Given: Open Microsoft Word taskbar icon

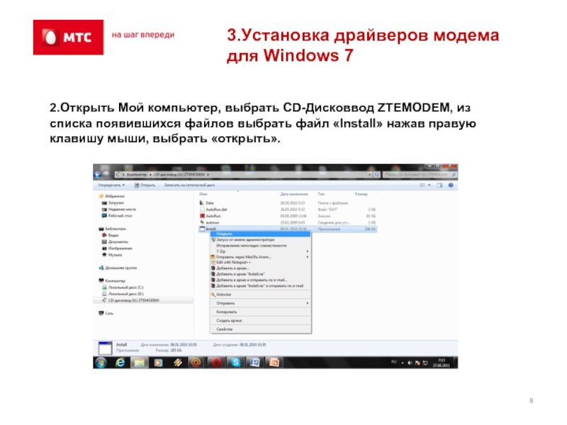Looking at the screenshot, I should [x=255, y=363].
